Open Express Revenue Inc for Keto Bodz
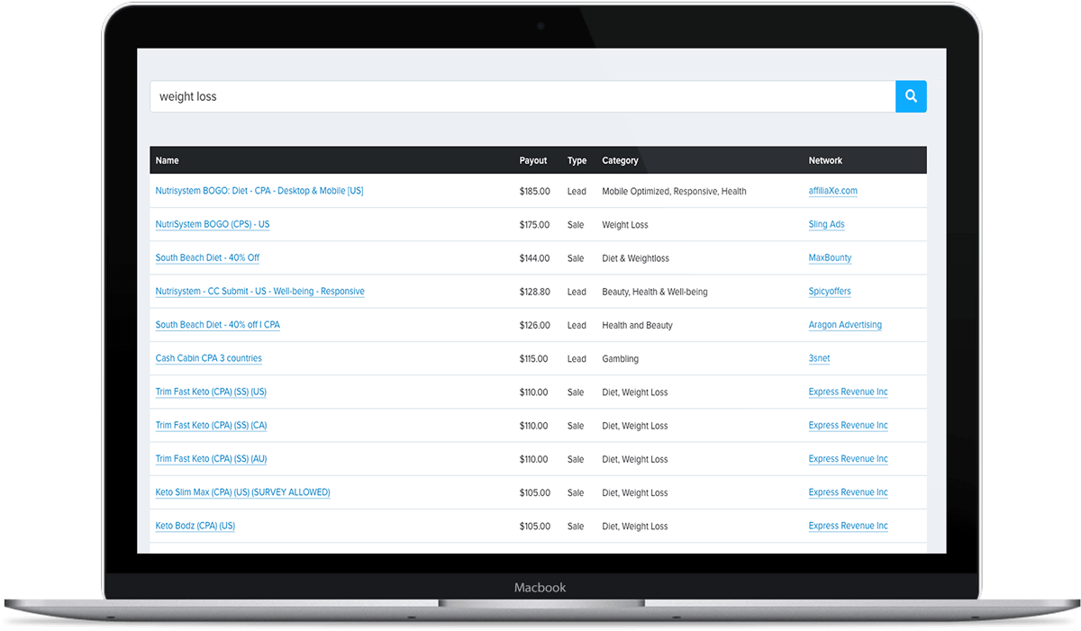This screenshot has width=1081, height=631. coord(848,526)
